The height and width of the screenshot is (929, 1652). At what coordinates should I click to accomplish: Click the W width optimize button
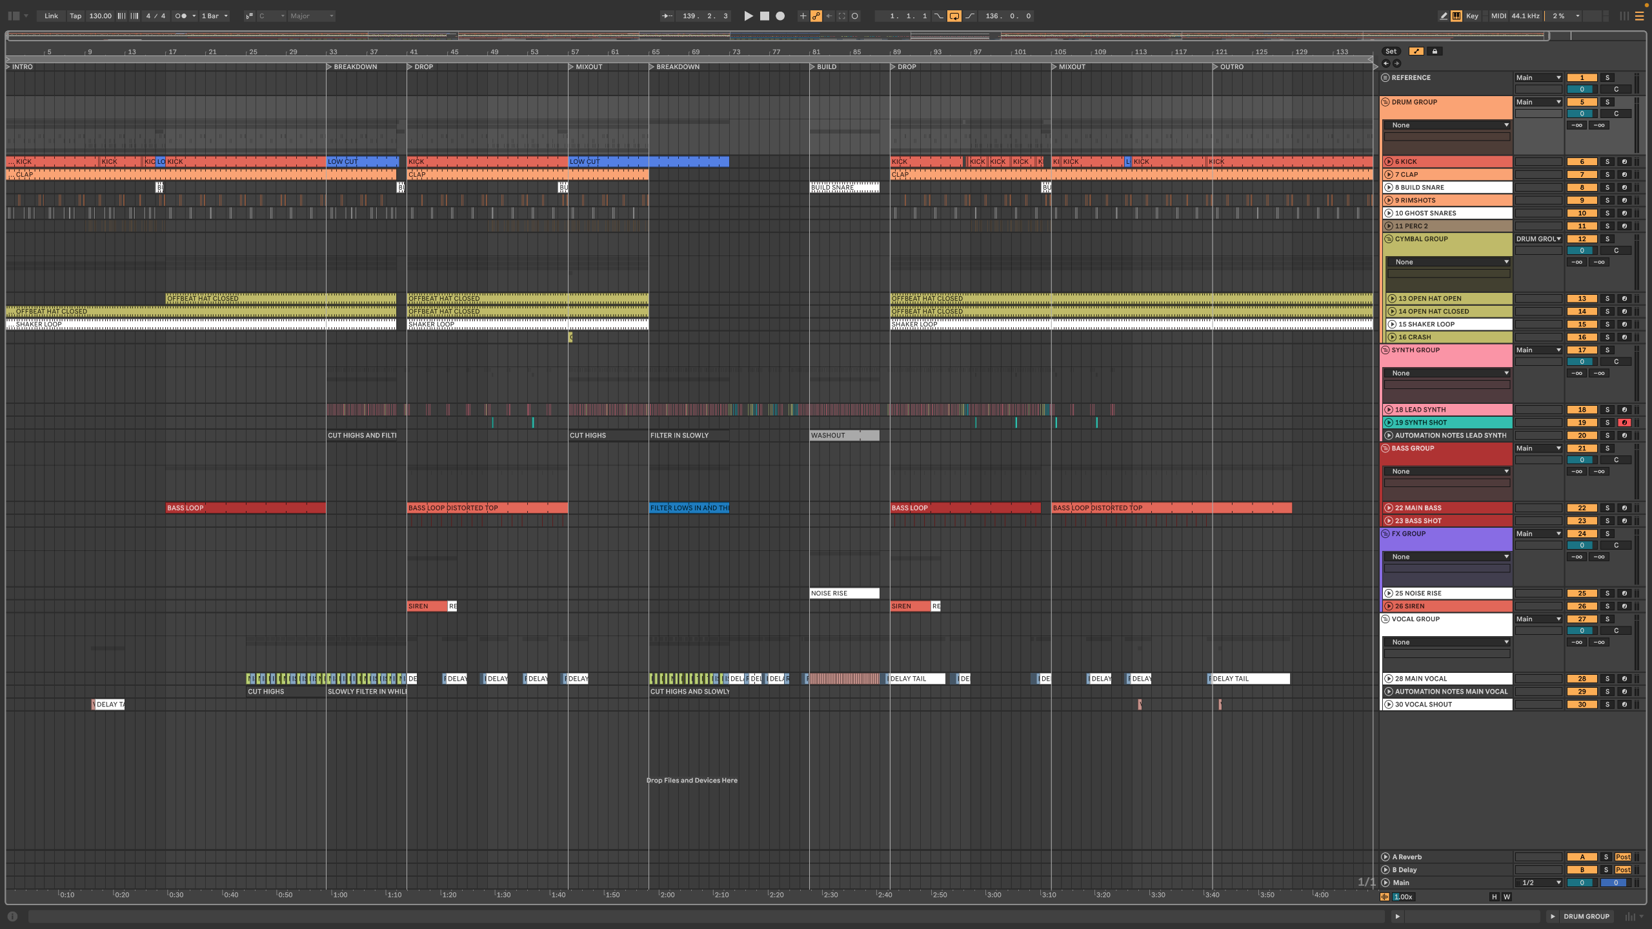[1507, 897]
